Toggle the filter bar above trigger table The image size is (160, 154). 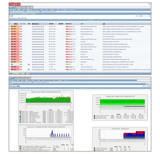click(80, 20)
